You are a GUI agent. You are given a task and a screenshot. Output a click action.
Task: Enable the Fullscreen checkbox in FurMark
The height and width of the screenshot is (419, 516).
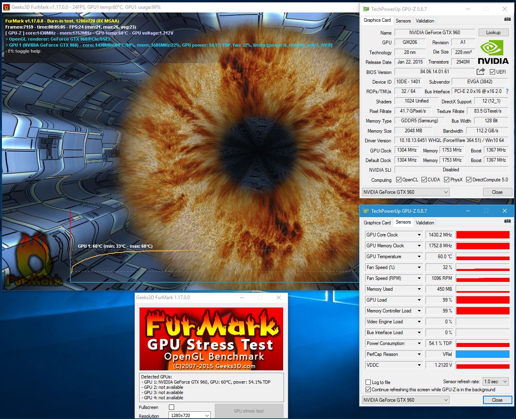(x=172, y=407)
